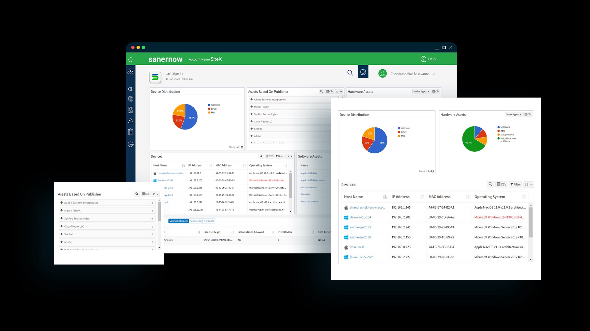590x331 pixels.
Task: Click the MacBook Pro legend swatch
Action: 498,135
